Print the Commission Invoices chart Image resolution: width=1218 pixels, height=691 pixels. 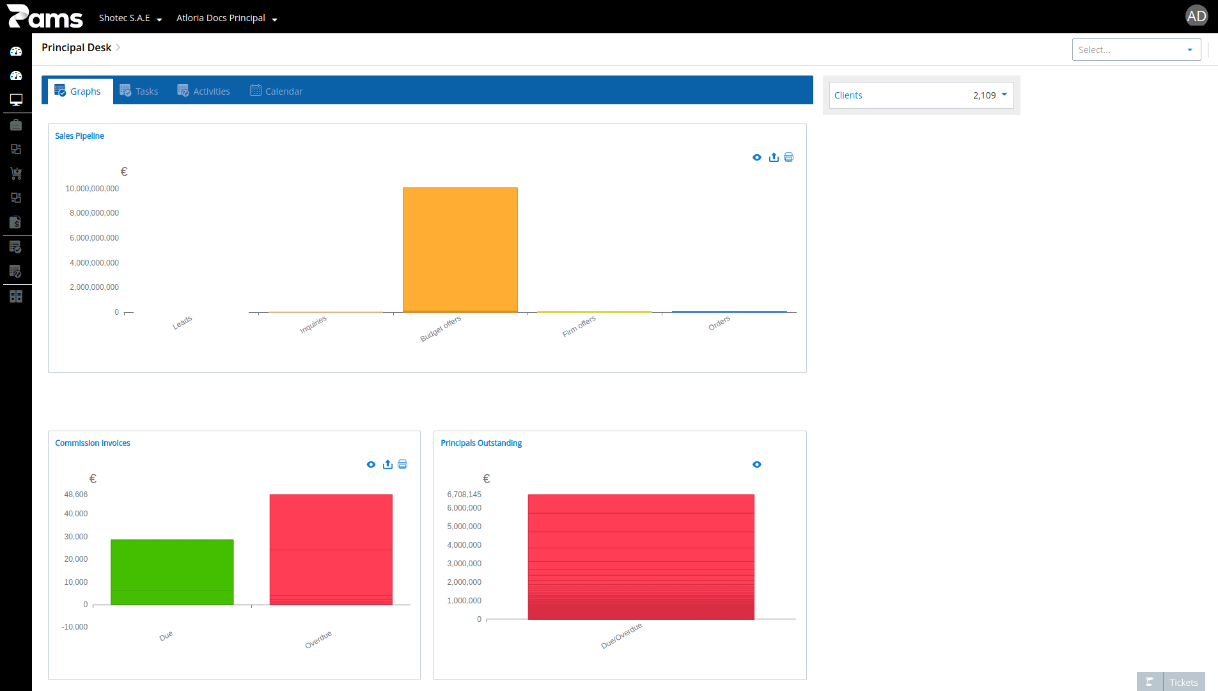(403, 465)
